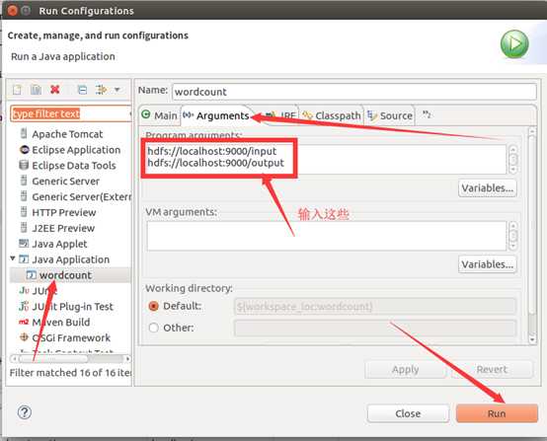The image size is (547, 441).
Task: Select the Other working directory radio
Action: click(x=153, y=328)
